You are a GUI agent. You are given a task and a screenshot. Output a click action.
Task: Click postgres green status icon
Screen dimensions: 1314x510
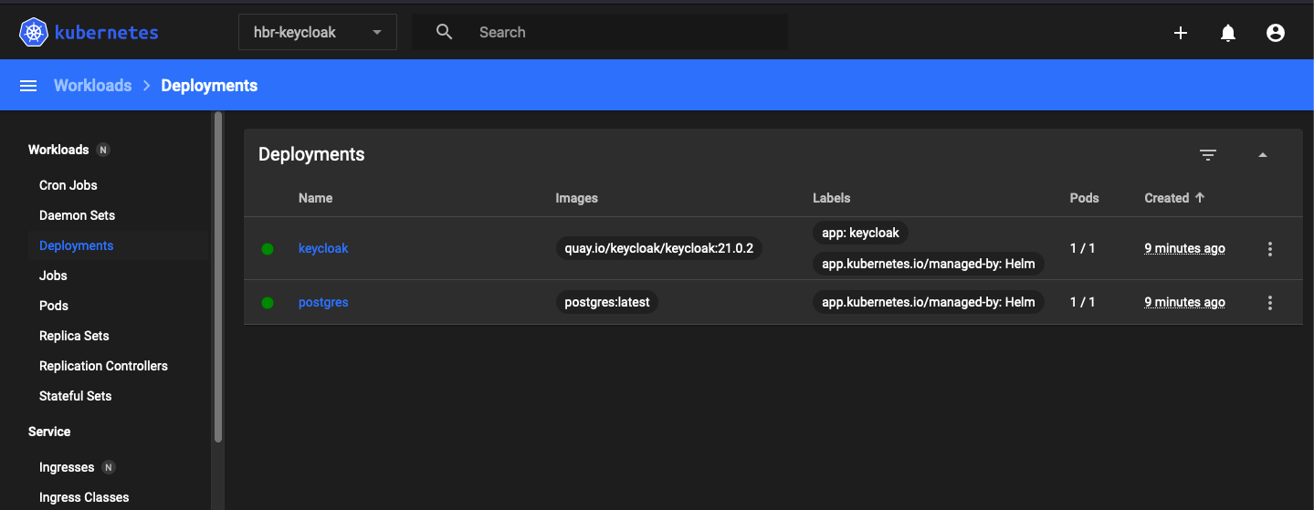click(x=268, y=302)
